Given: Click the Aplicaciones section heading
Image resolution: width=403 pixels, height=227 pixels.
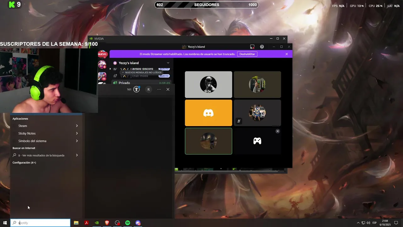Looking at the screenshot, I should pyautogui.click(x=20, y=119).
